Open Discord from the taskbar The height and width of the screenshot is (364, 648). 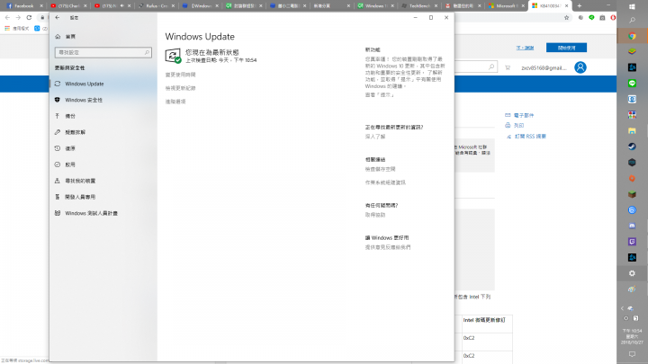tap(632, 226)
